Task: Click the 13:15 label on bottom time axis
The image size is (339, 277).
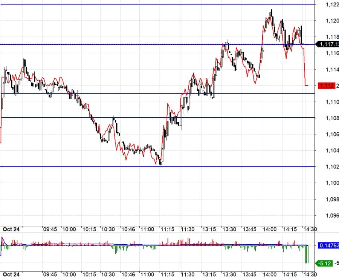Action: tap(209, 274)
